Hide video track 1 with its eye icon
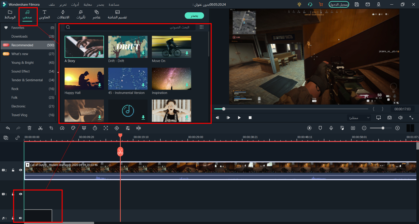 click(20, 194)
